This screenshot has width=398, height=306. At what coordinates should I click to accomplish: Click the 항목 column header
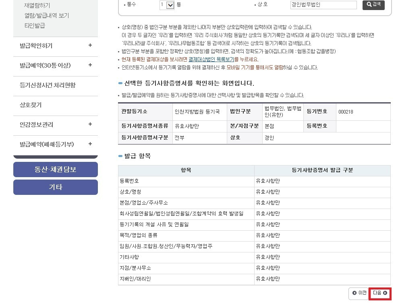pos(186,170)
